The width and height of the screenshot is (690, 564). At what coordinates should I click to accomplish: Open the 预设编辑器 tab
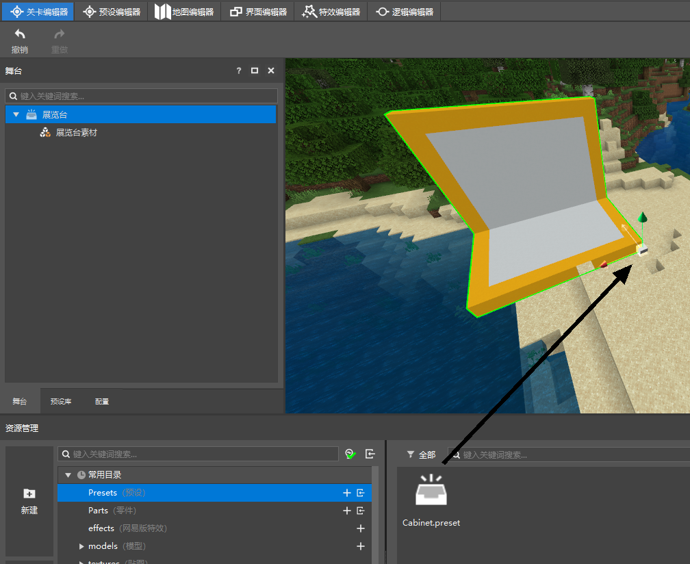coord(112,12)
